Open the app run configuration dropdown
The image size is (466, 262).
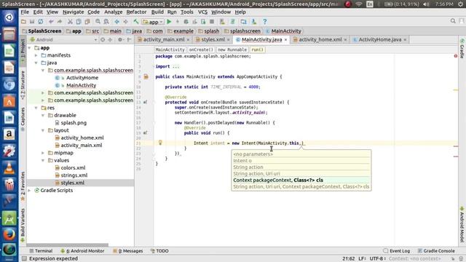(153, 22)
